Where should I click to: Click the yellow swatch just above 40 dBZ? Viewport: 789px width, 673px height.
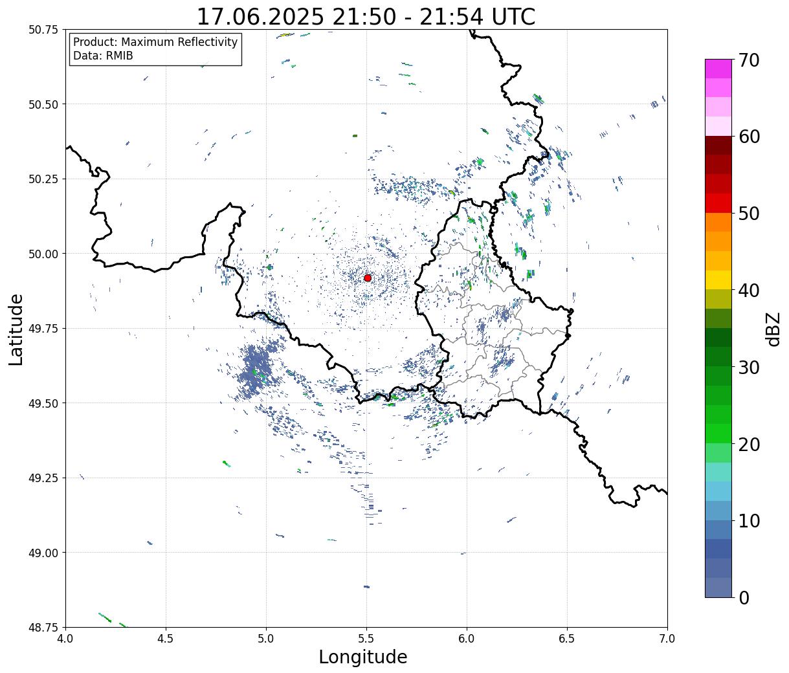click(x=718, y=280)
